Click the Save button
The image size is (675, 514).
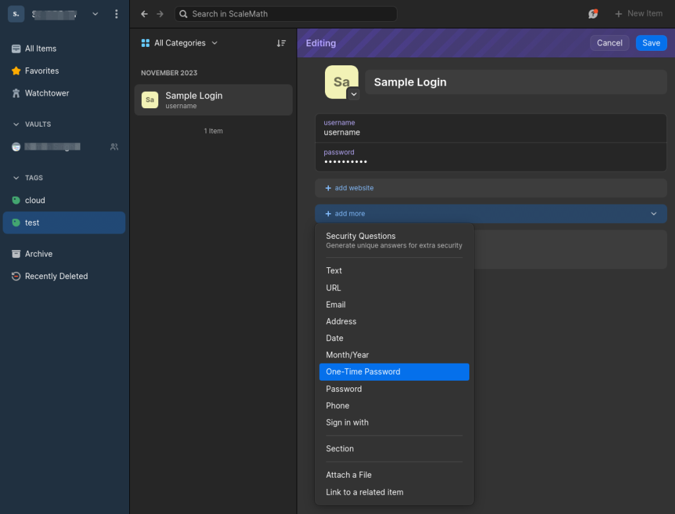point(651,42)
